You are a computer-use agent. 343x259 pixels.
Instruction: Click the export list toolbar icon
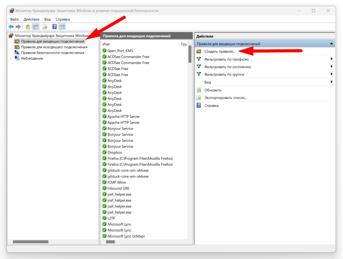pos(45,27)
